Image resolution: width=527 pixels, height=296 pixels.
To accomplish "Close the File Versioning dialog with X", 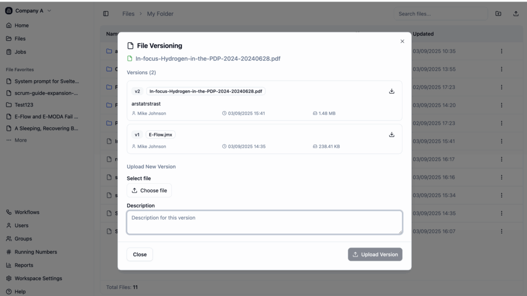I will point(402,41).
